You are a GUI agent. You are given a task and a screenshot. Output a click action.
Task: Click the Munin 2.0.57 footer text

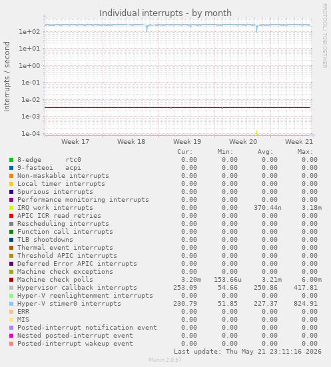[165, 360]
